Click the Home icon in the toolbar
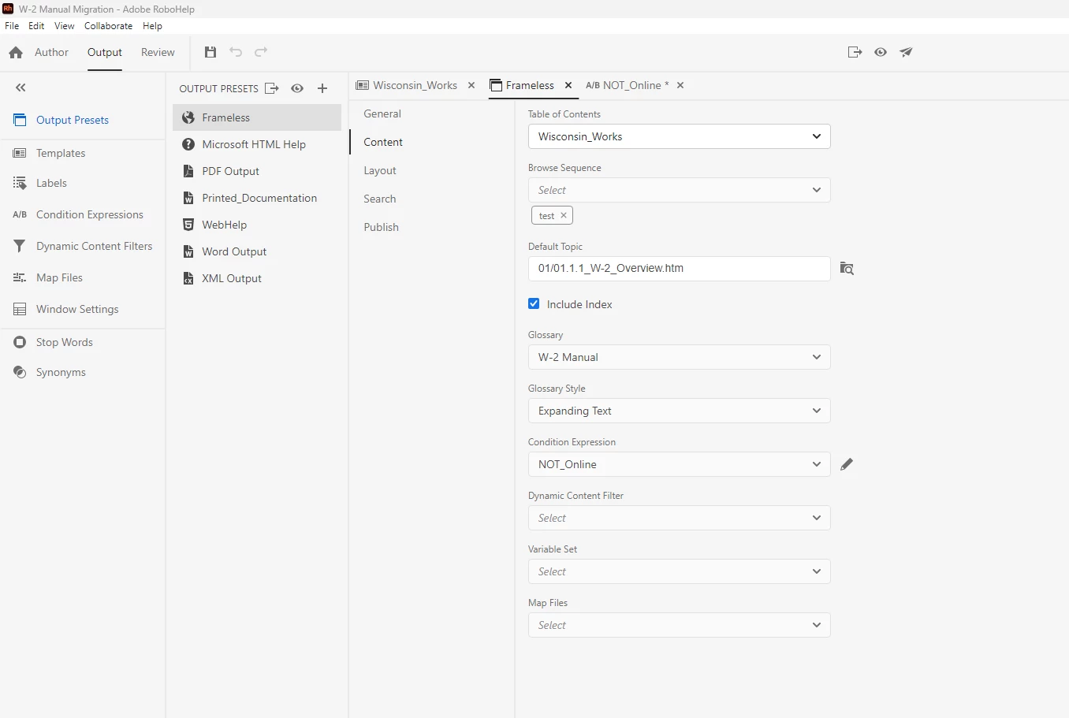 (x=16, y=53)
